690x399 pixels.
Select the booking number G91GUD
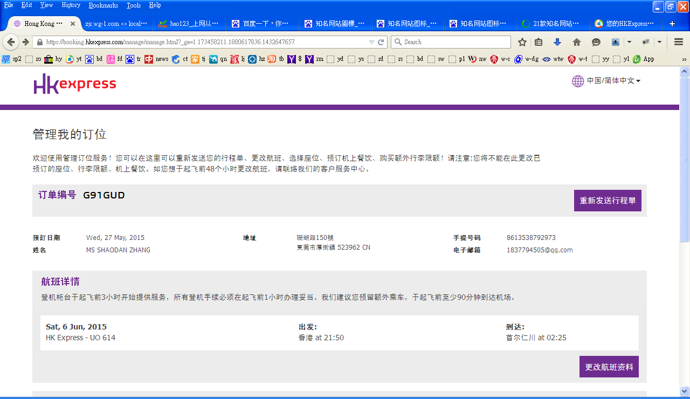tap(104, 195)
